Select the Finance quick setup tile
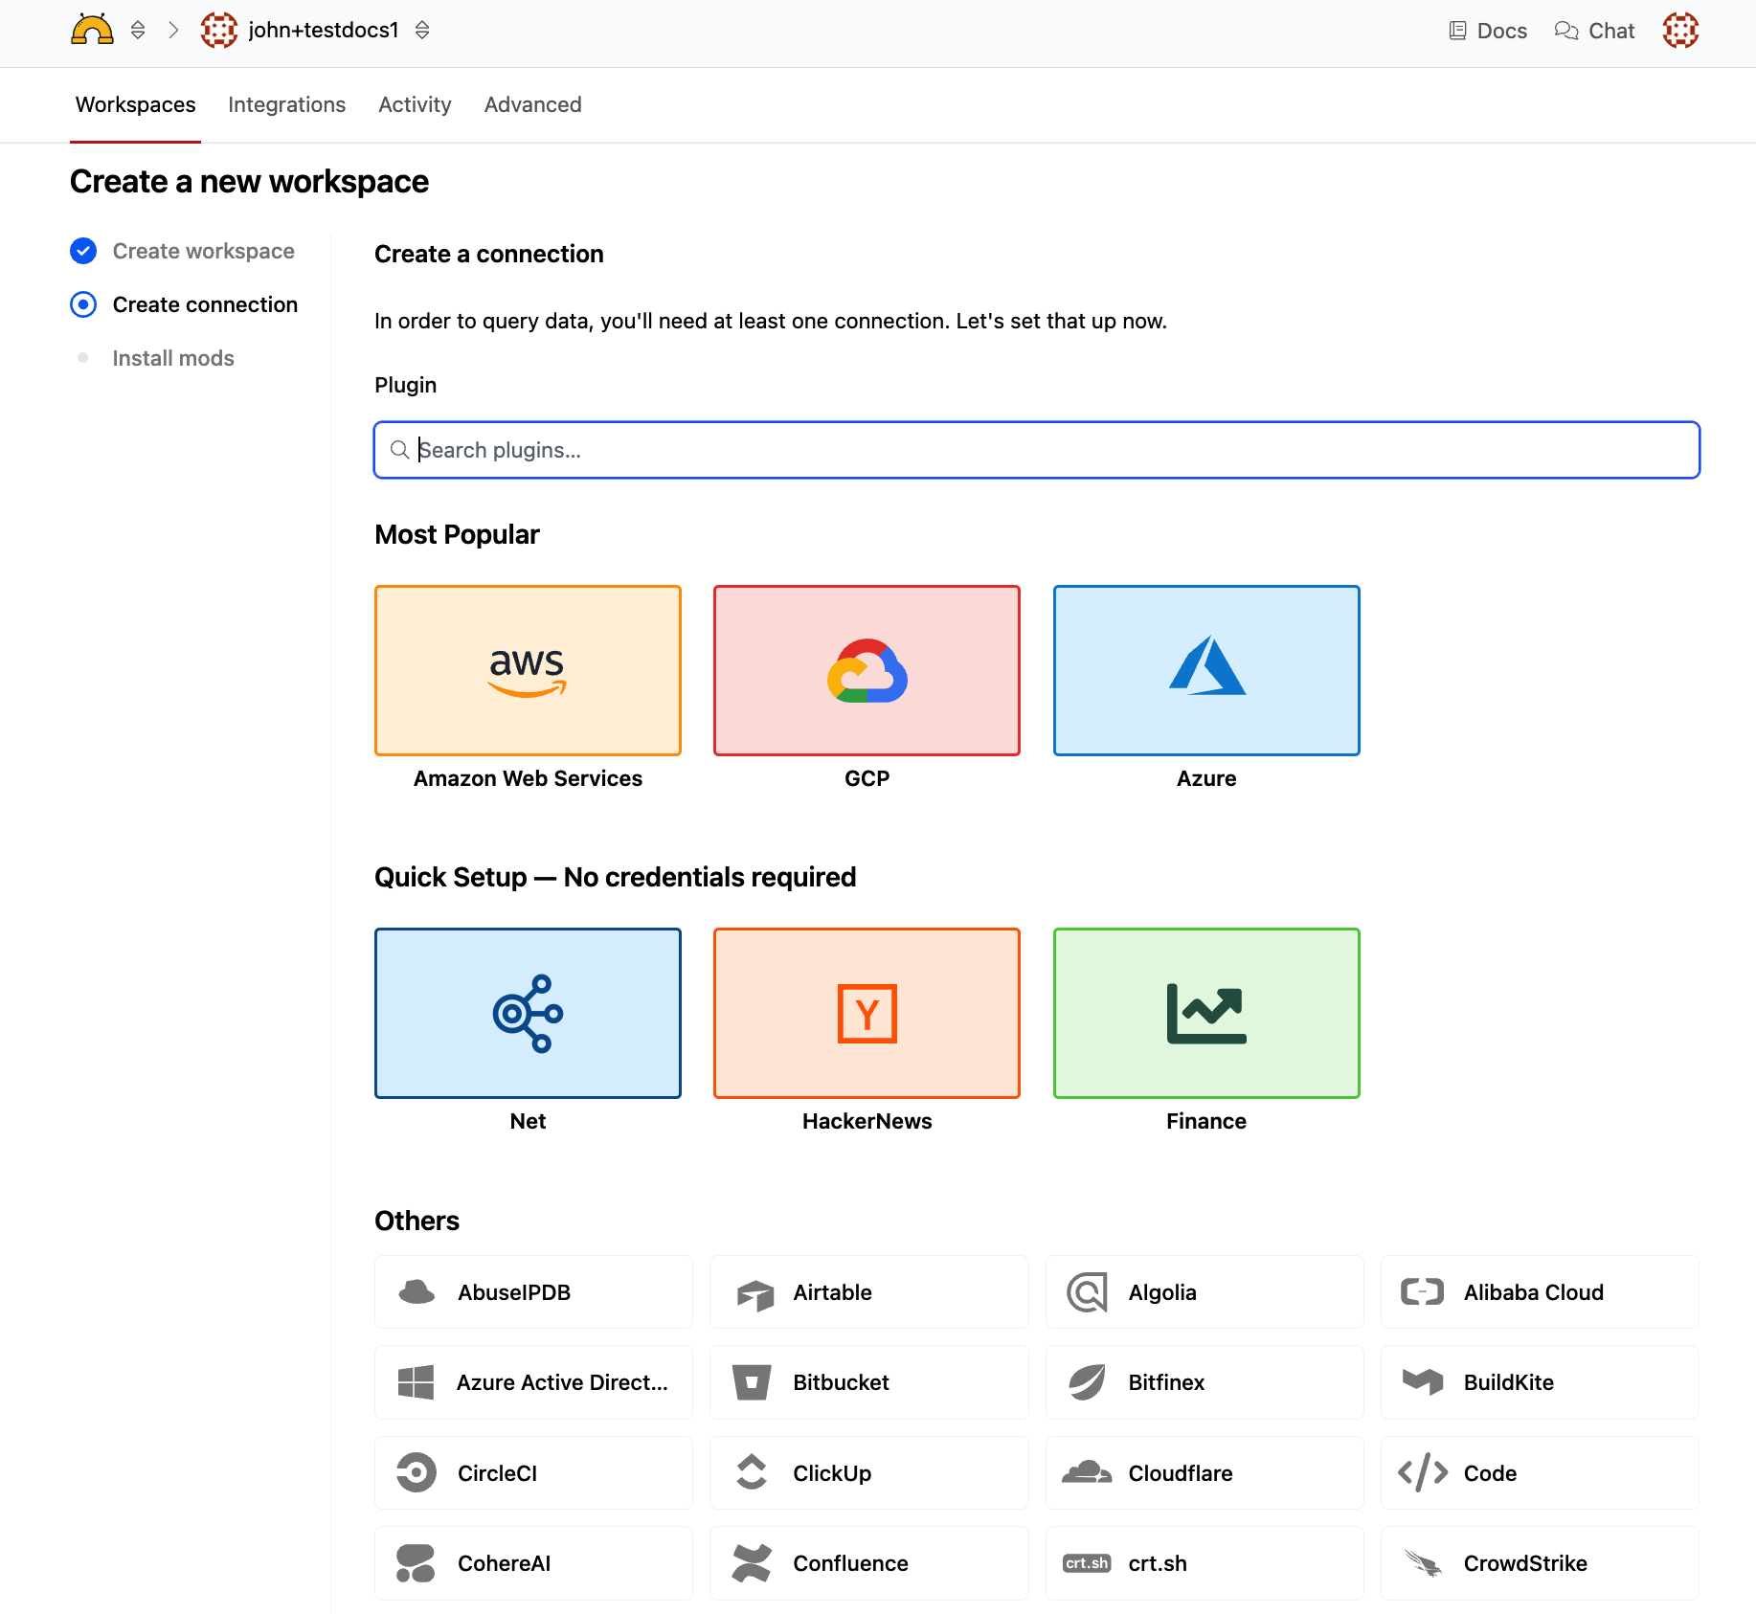The height and width of the screenshot is (1614, 1756). 1205,1013
